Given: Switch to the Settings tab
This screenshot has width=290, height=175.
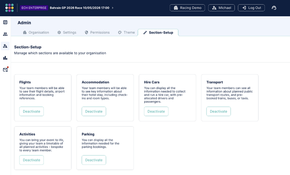Looking at the screenshot, I should click(67, 33).
